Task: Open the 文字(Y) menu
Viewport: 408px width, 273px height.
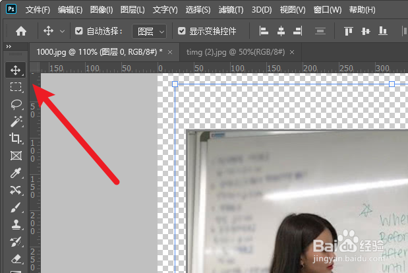Action: (x=165, y=10)
